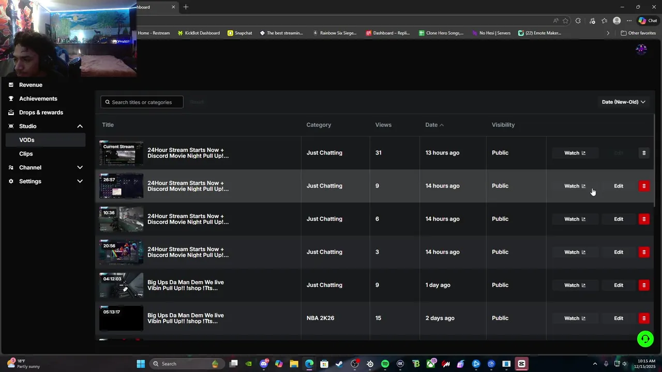Watch the 04:12:03 Just Chatting VOD
Viewport: 662px width, 372px height.
click(575, 285)
